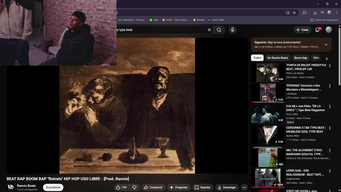Open "EPIFANIA" Cerounno x Roc title
The height and width of the screenshot is (192, 341).
click(304, 88)
